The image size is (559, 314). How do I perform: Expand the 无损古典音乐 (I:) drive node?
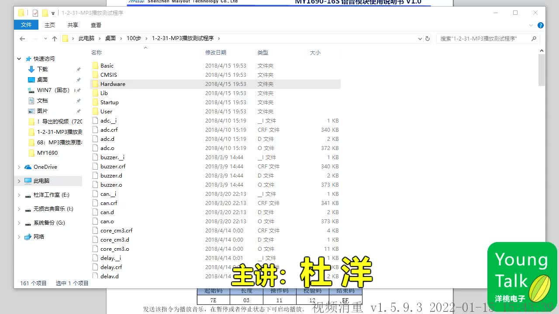[x=19, y=209]
